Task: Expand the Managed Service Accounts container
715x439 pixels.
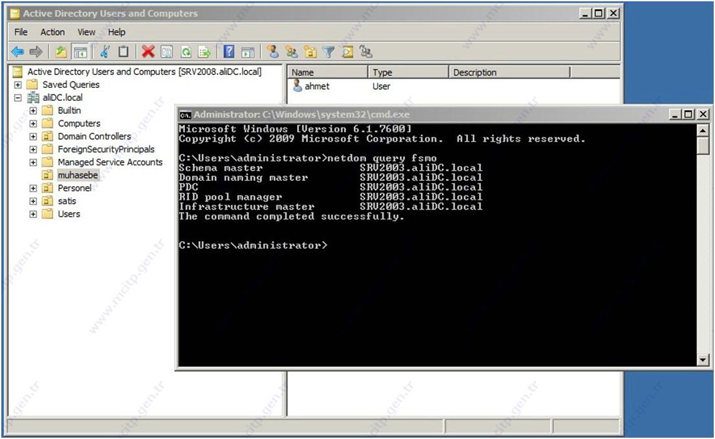Action: click(33, 162)
